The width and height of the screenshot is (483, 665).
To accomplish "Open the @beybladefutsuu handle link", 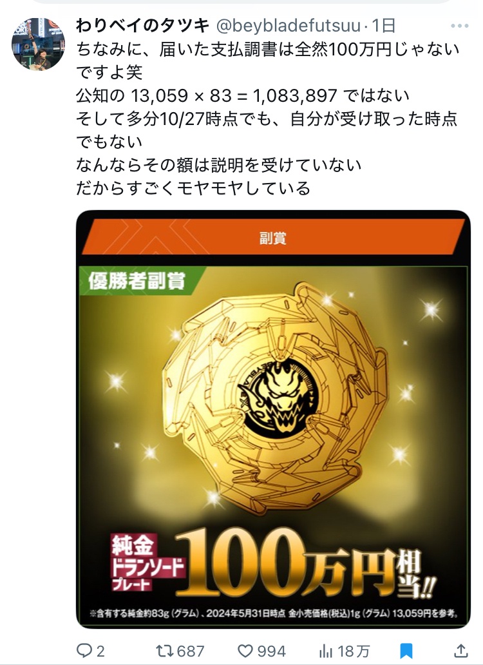I will click(x=288, y=26).
